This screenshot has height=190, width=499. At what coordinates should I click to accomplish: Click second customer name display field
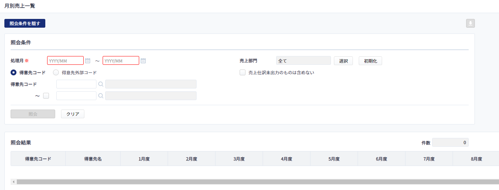click(x=151, y=96)
